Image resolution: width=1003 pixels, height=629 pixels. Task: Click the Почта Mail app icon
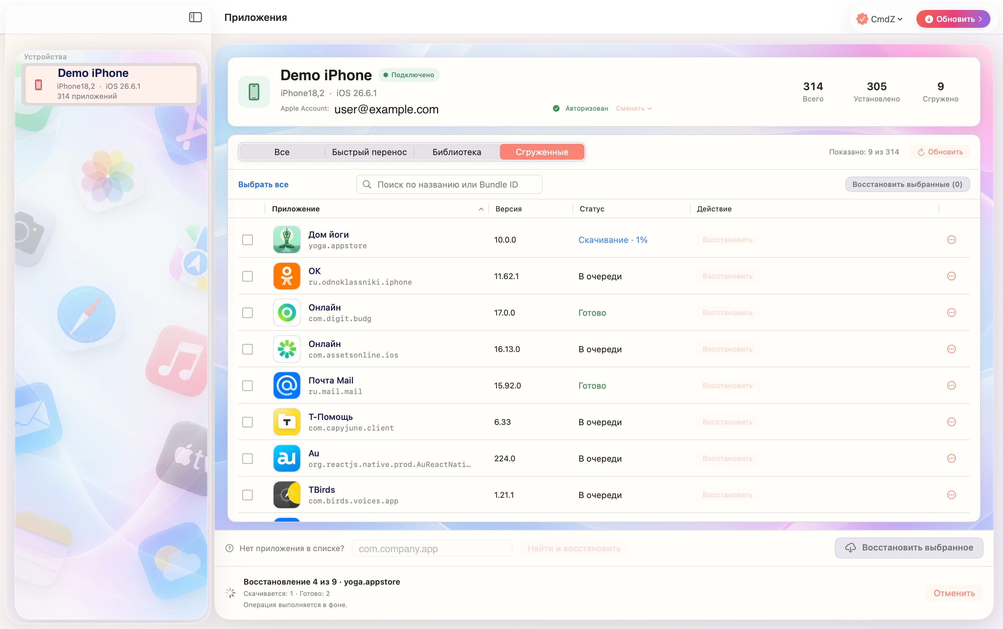pos(287,386)
